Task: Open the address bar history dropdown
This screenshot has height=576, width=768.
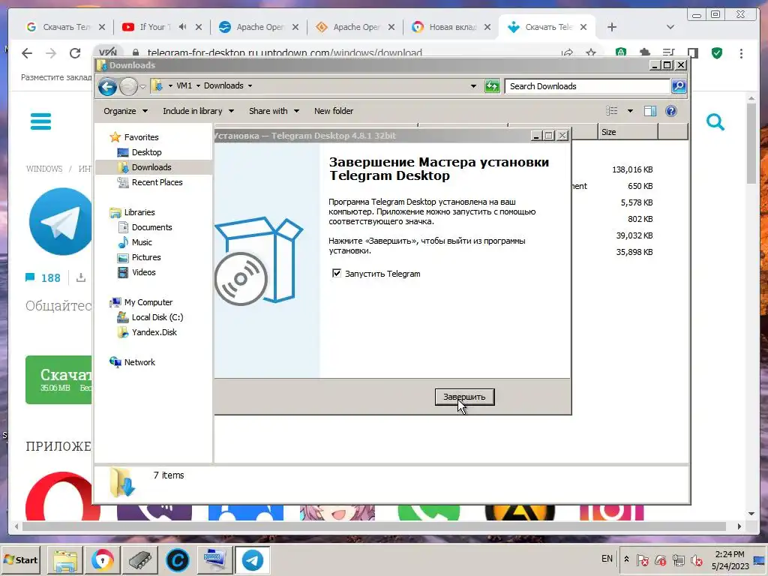Action: 473,86
